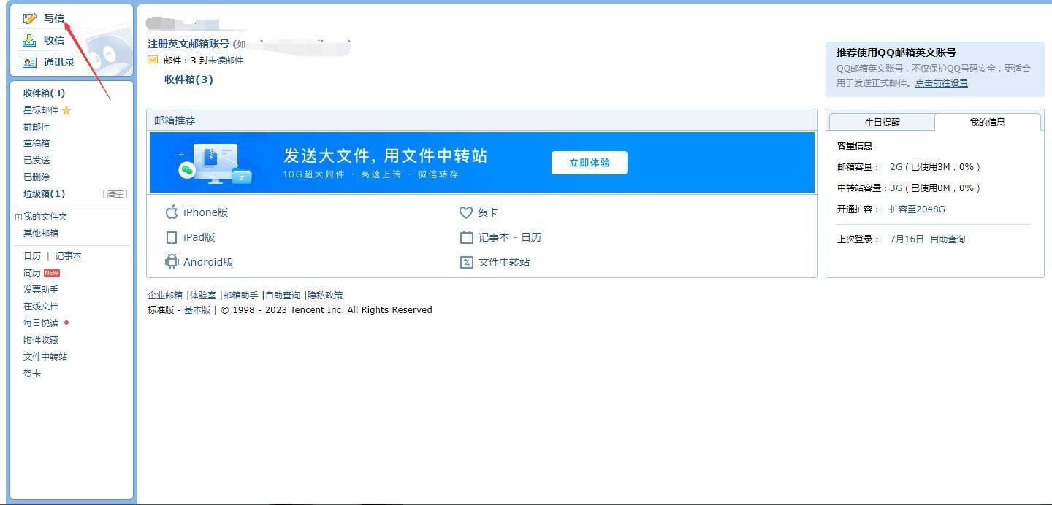The height and width of the screenshot is (505, 1052).
Task: Click the 收信 receive mail icon
Action: pyautogui.click(x=29, y=40)
